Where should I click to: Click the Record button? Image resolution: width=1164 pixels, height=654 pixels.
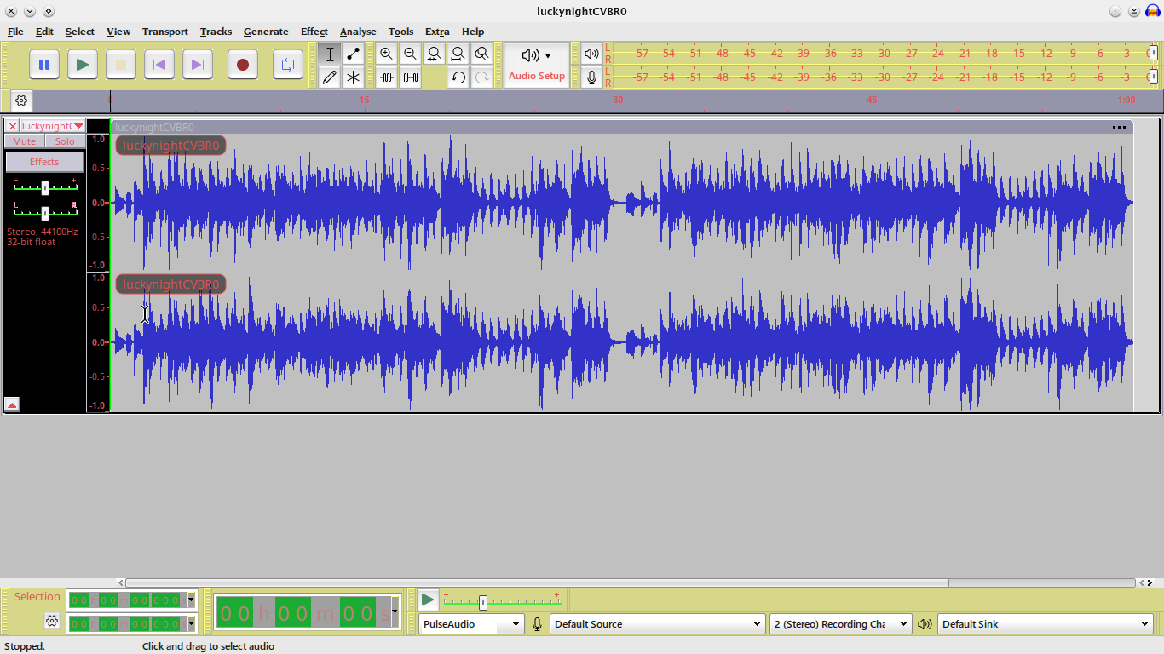[x=243, y=65]
